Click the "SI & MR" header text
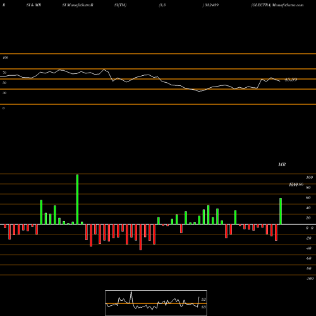The image size is (316, 316). pyautogui.click(x=33, y=5)
